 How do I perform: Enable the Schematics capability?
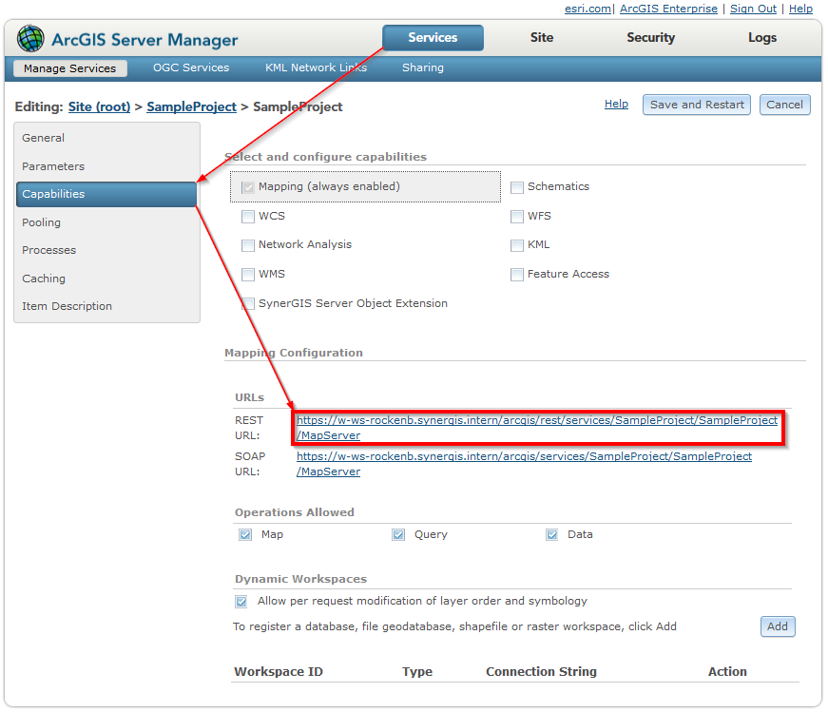point(517,187)
